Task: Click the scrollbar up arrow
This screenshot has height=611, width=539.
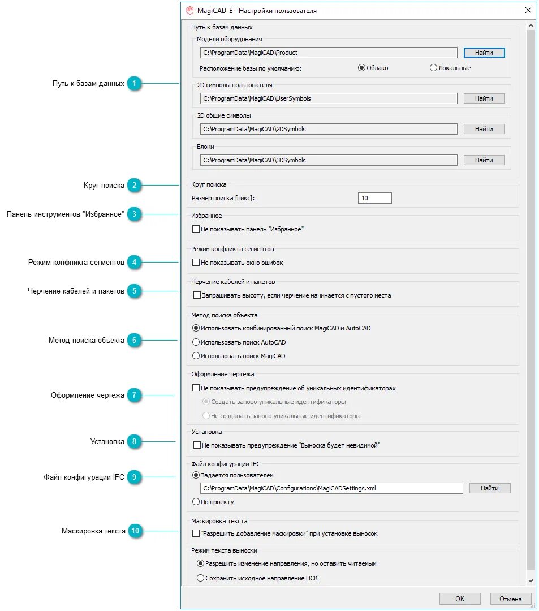Action: pos(531,25)
